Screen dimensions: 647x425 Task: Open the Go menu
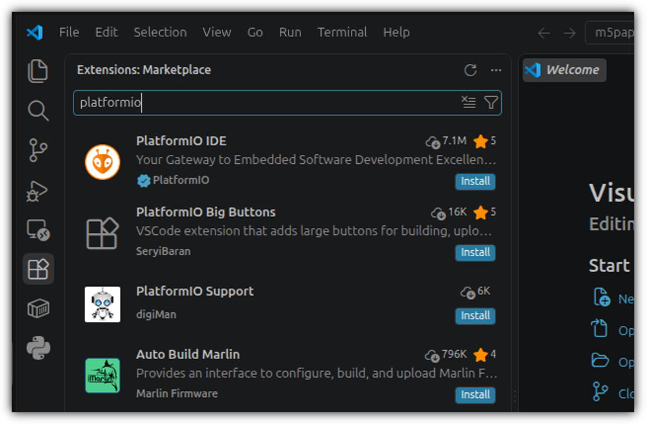[x=255, y=32]
